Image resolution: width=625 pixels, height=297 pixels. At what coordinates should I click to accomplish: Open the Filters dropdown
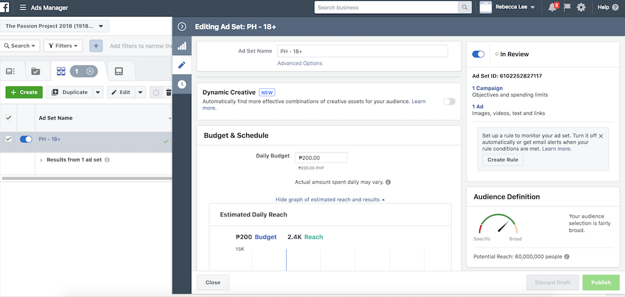(63, 46)
